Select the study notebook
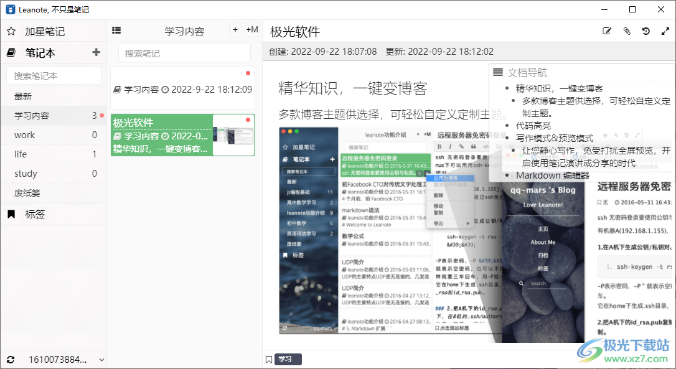This screenshot has height=369, width=676. 54,174
